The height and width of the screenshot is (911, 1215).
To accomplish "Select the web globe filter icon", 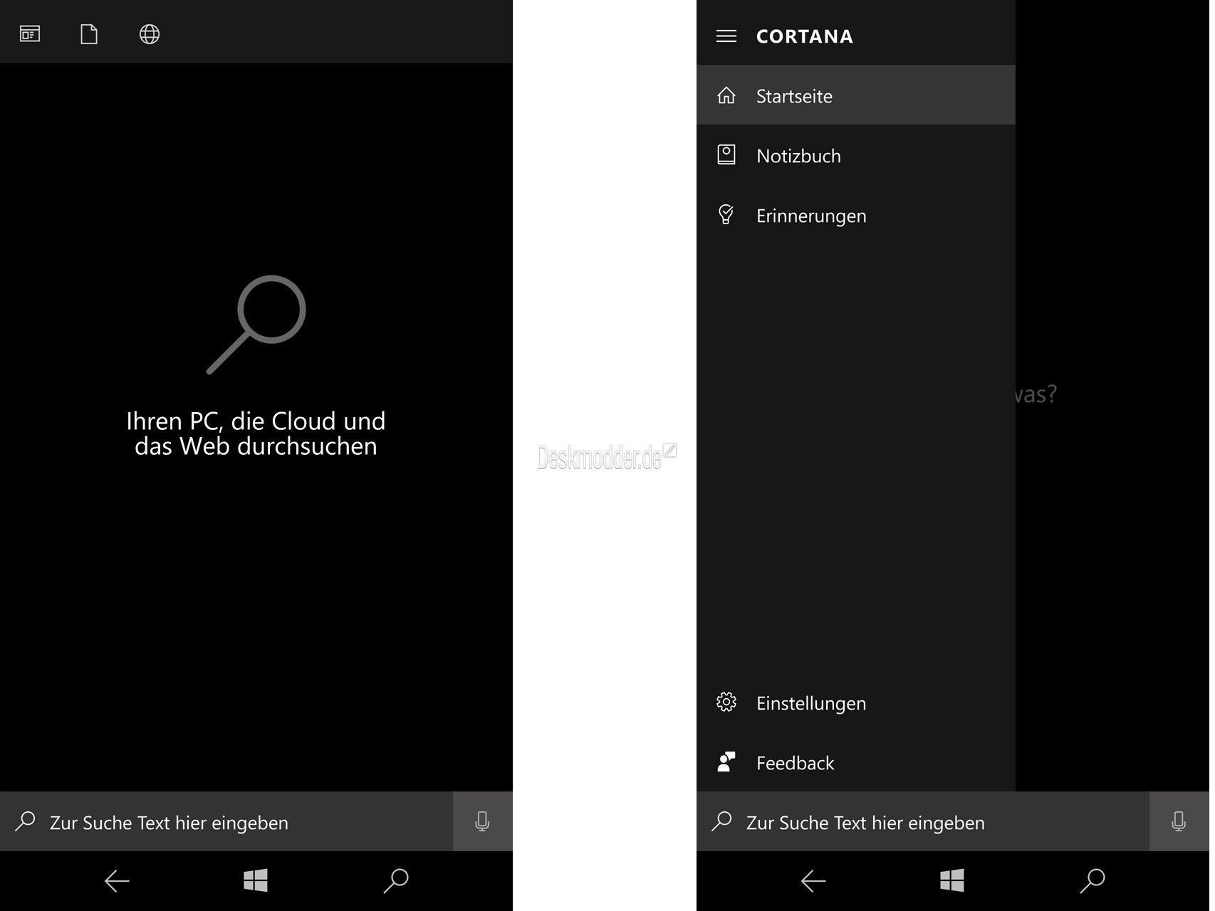I will tap(150, 34).
